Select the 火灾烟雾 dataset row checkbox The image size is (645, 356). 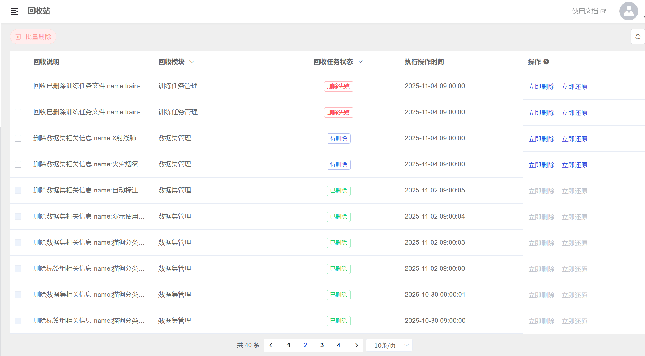coord(18,164)
